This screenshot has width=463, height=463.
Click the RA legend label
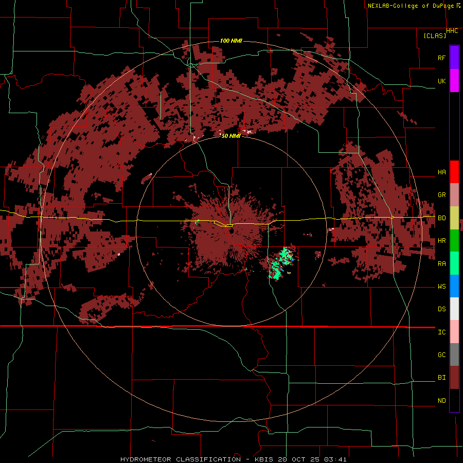pos(441,264)
